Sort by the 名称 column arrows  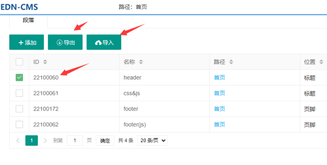click(141, 62)
